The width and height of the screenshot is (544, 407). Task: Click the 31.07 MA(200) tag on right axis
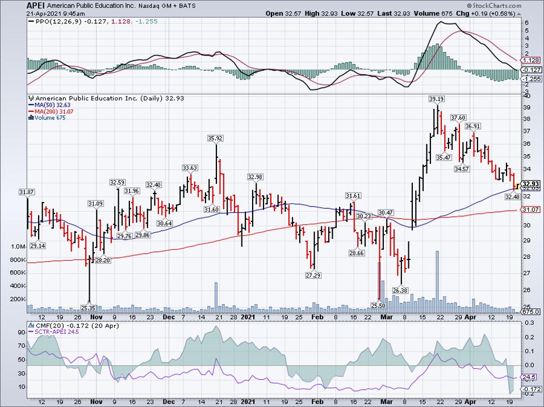click(531, 209)
